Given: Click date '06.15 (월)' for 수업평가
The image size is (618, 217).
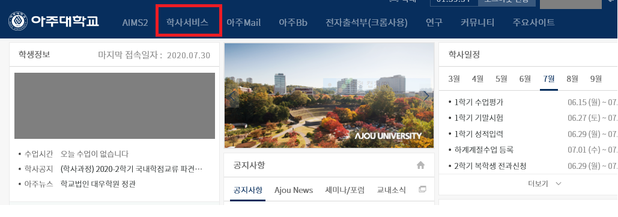Looking at the screenshot, I should [x=585, y=103].
